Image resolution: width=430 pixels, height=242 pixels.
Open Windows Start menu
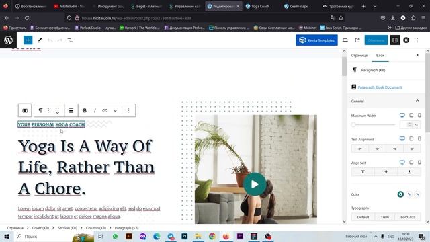[x=7, y=236]
